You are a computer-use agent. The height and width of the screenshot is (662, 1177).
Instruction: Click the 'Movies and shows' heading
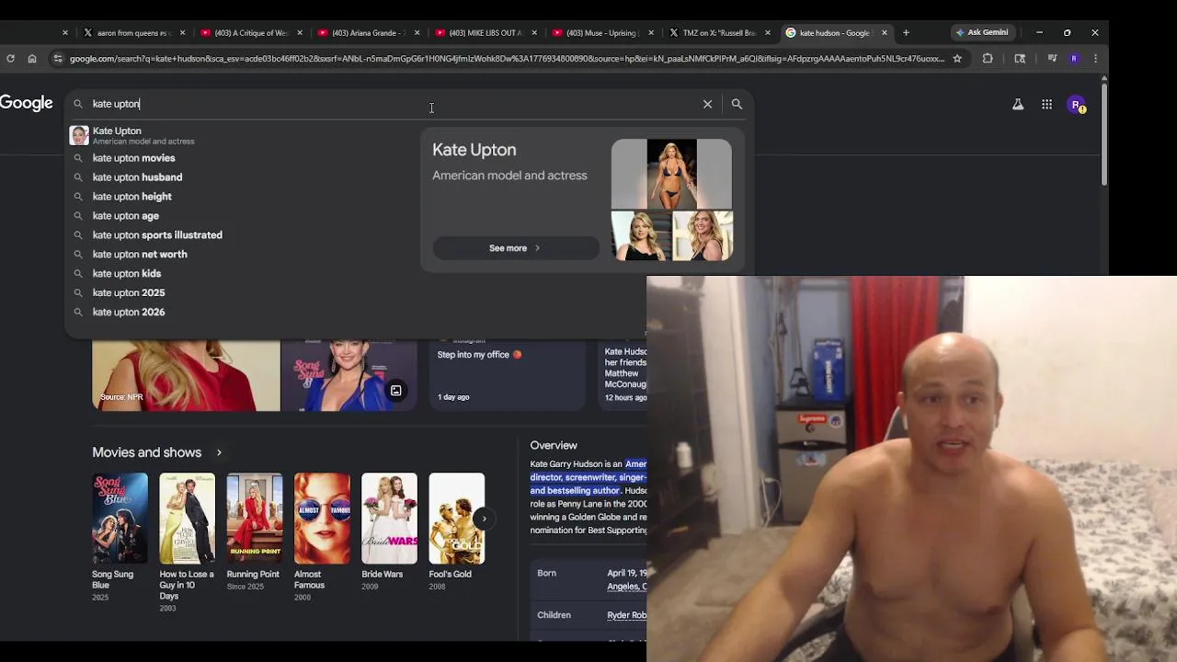[146, 452]
